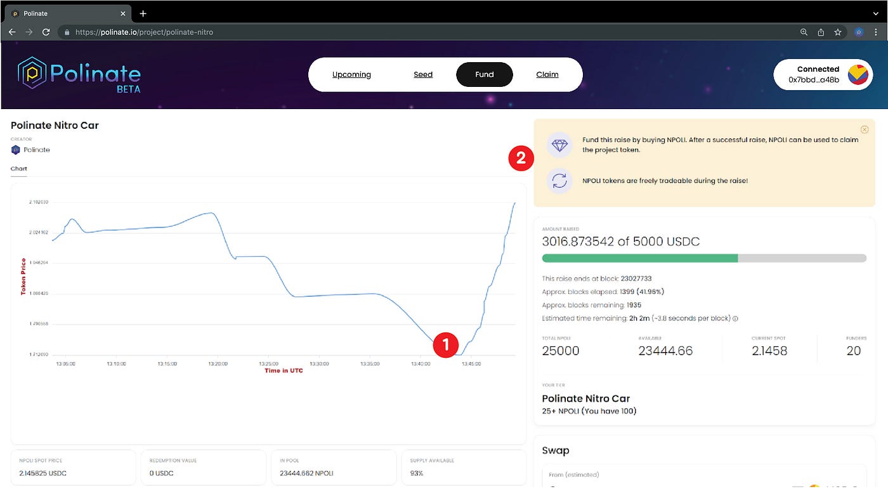Click the In Pool 23444.662 NPOLI card
This screenshot has height=496, width=888.
[332, 469]
